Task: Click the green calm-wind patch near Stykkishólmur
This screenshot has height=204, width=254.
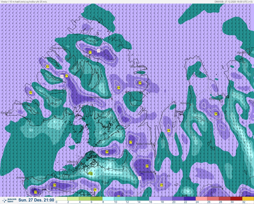Action: [90, 173]
